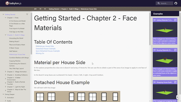
Task: Open Reusing Materials example in new window
Action: [x=175, y=50]
